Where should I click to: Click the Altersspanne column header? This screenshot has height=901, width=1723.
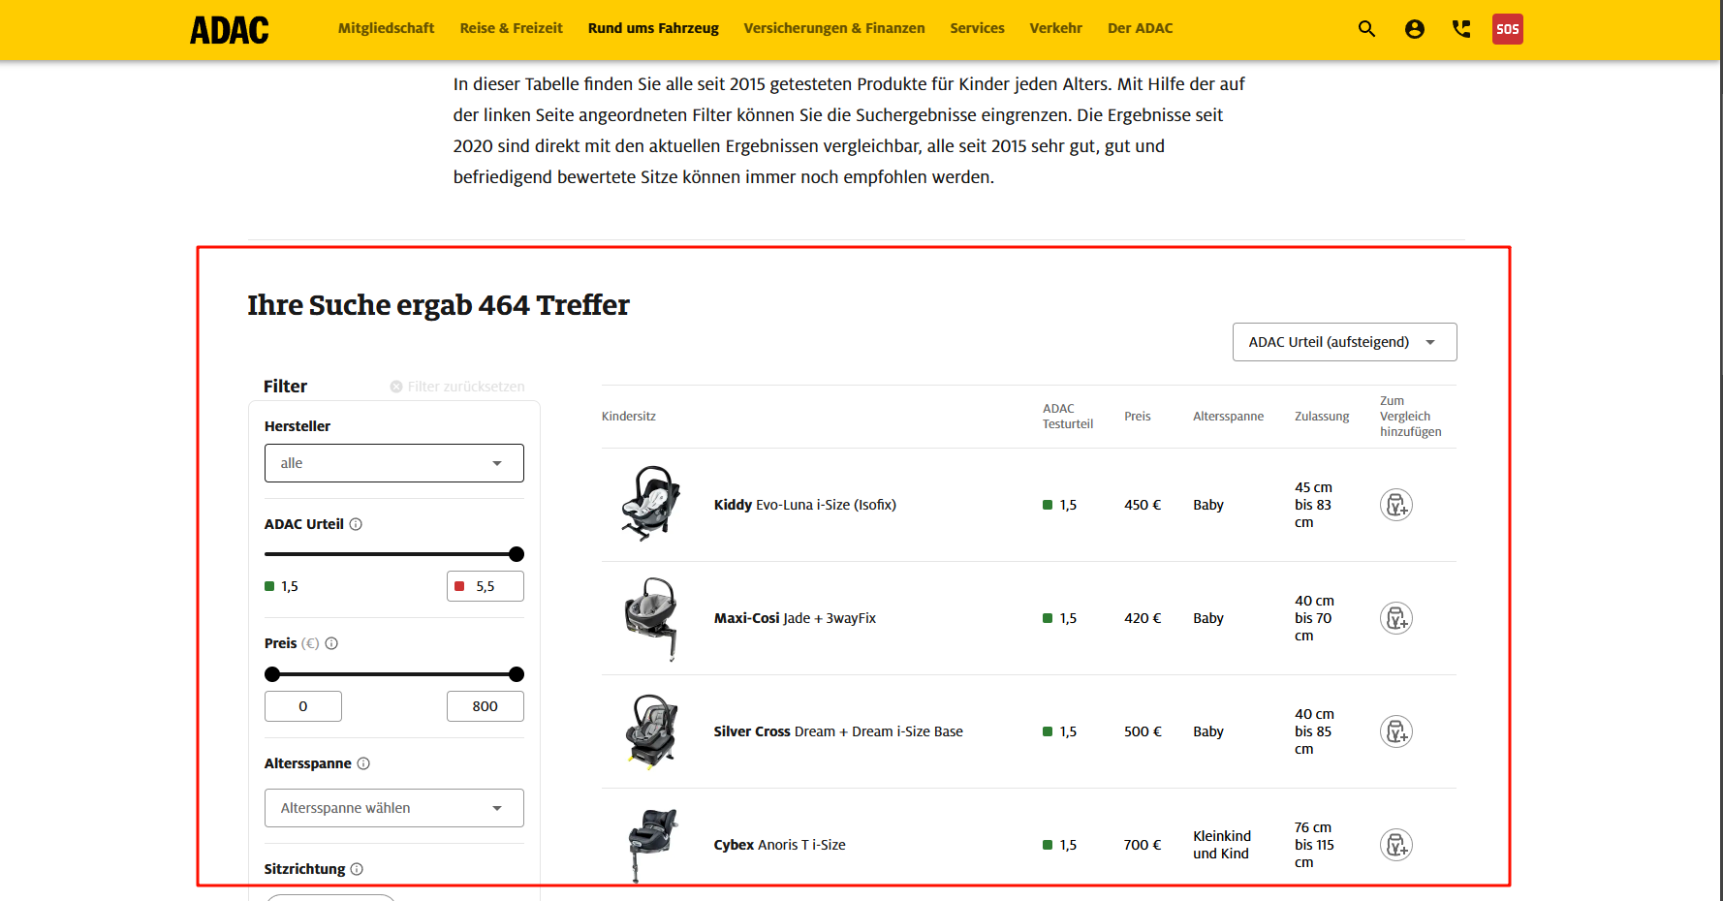point(1228,417)
